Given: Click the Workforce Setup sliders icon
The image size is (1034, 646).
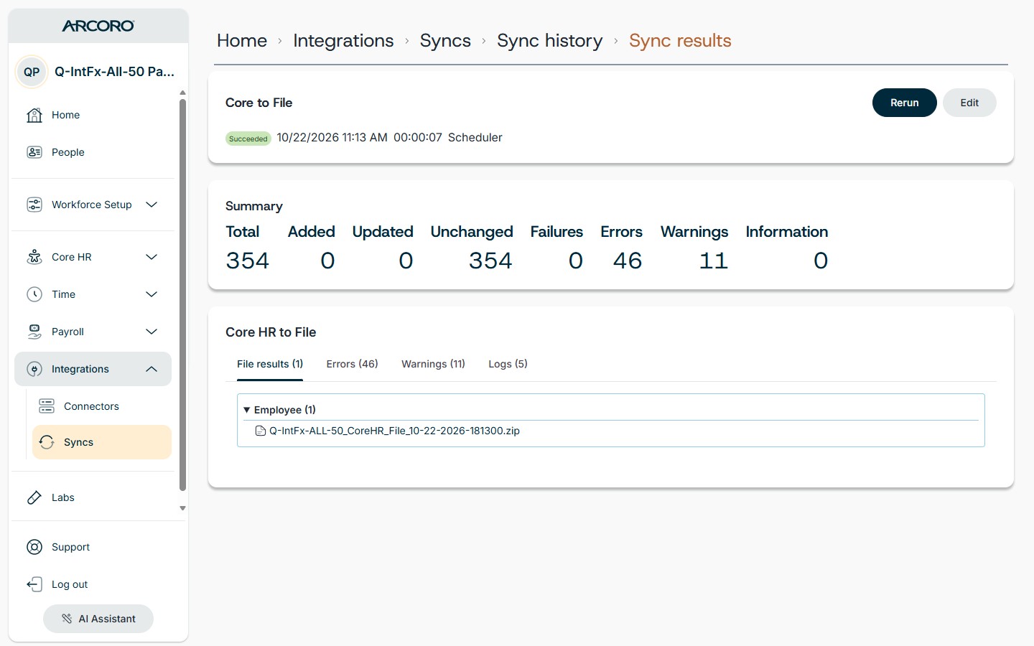Looking at the screenshot, I should pos(34,205).
